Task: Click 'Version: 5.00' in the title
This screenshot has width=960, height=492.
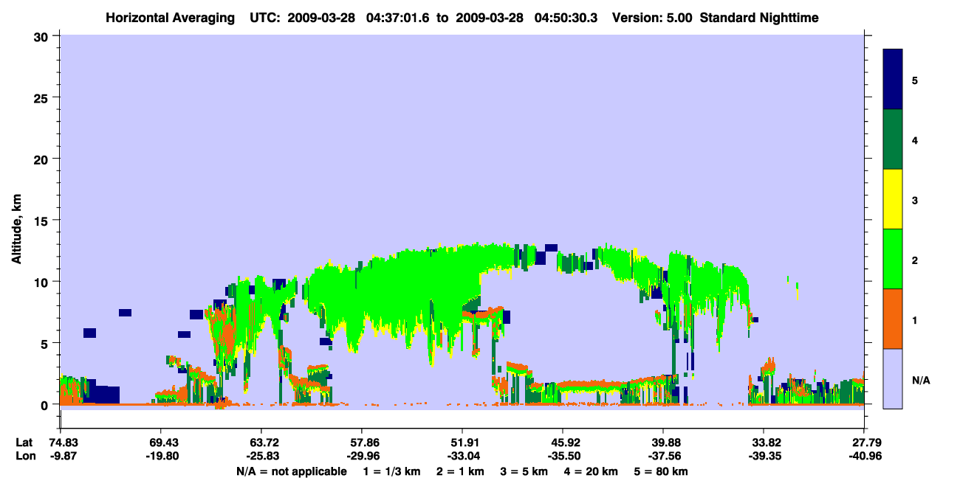Action: click(653, 18)
